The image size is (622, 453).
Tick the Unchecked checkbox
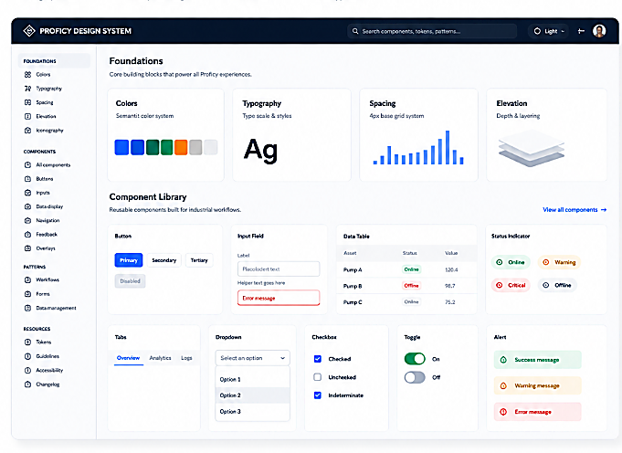tap(318, 377)
